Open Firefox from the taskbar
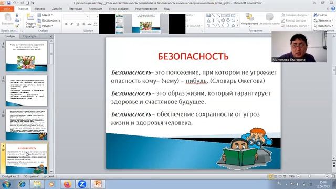The height and width of the screenshot is (189, 336). pyautogui.click(x=67, y=184)
